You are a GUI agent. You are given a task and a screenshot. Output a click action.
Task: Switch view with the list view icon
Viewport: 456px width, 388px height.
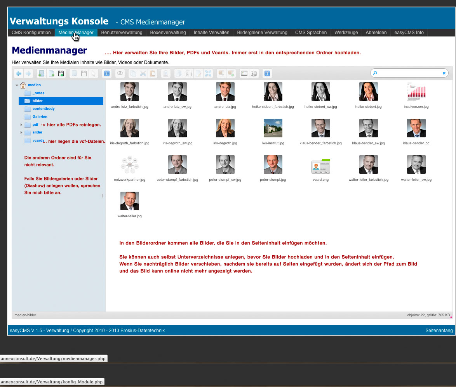point(244,73)
